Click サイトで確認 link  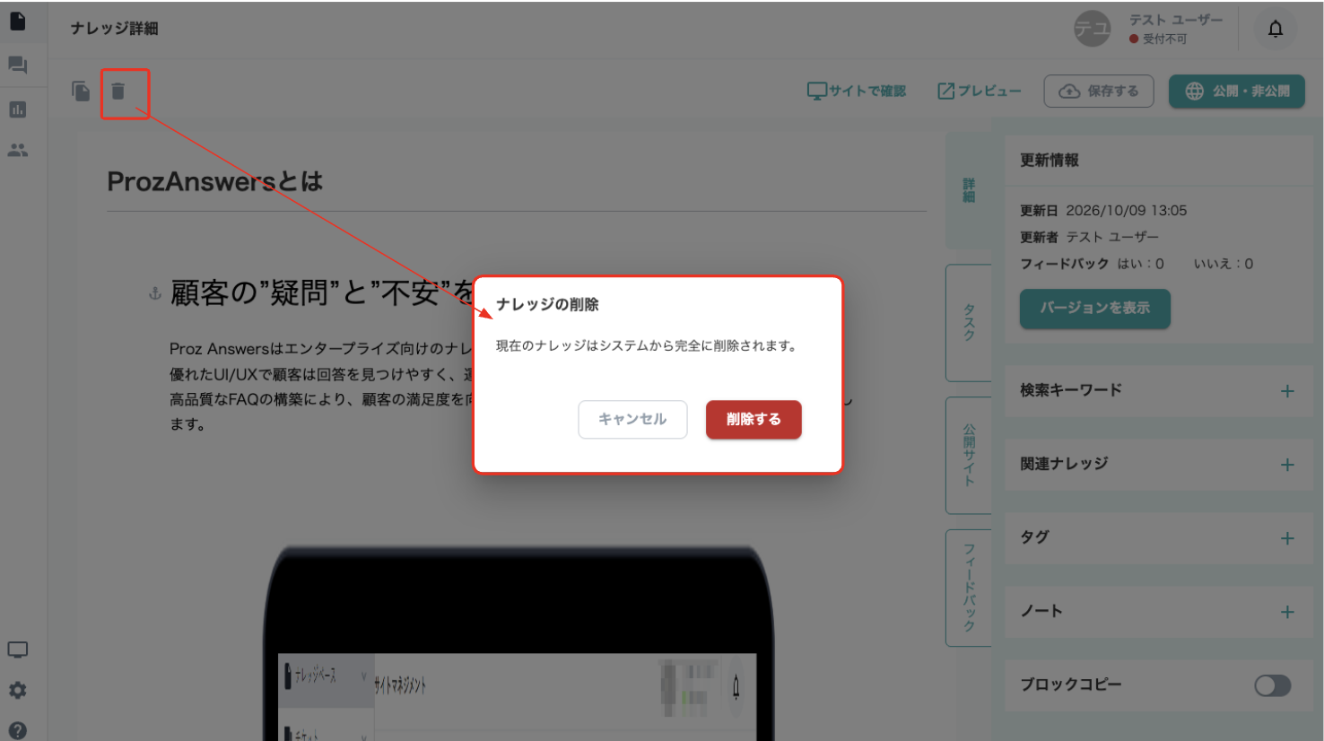857,91
